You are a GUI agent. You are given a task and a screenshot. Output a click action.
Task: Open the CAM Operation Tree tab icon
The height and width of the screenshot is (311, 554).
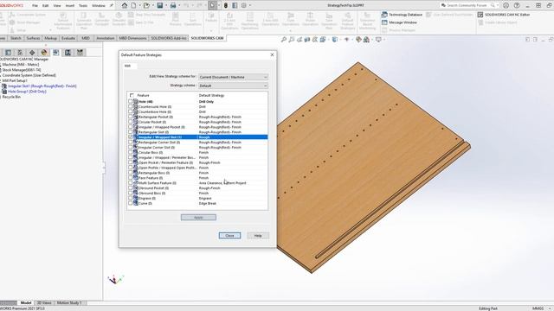[x=68, y=53]
